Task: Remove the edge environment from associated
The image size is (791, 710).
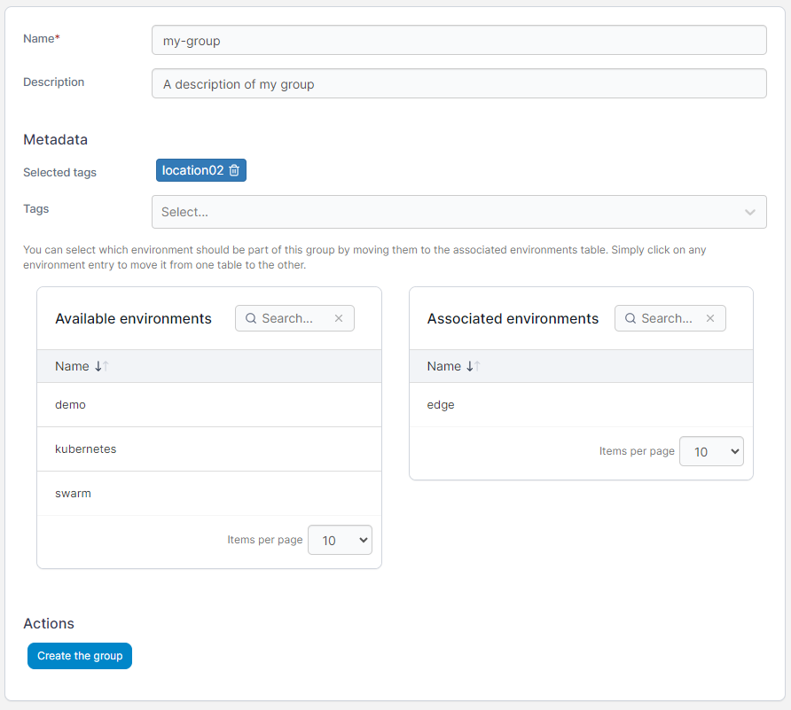Action: (441, 404)
